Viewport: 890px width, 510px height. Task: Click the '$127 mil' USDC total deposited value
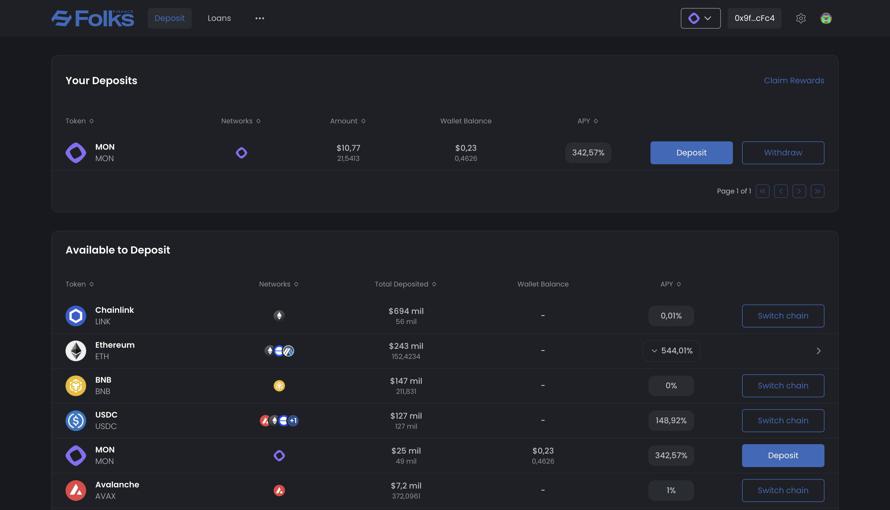click(406, 416)
